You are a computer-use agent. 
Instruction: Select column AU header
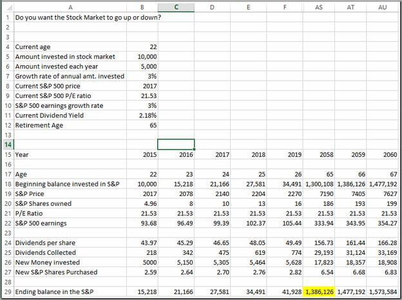pyautogui.click(x=382, y=7)
